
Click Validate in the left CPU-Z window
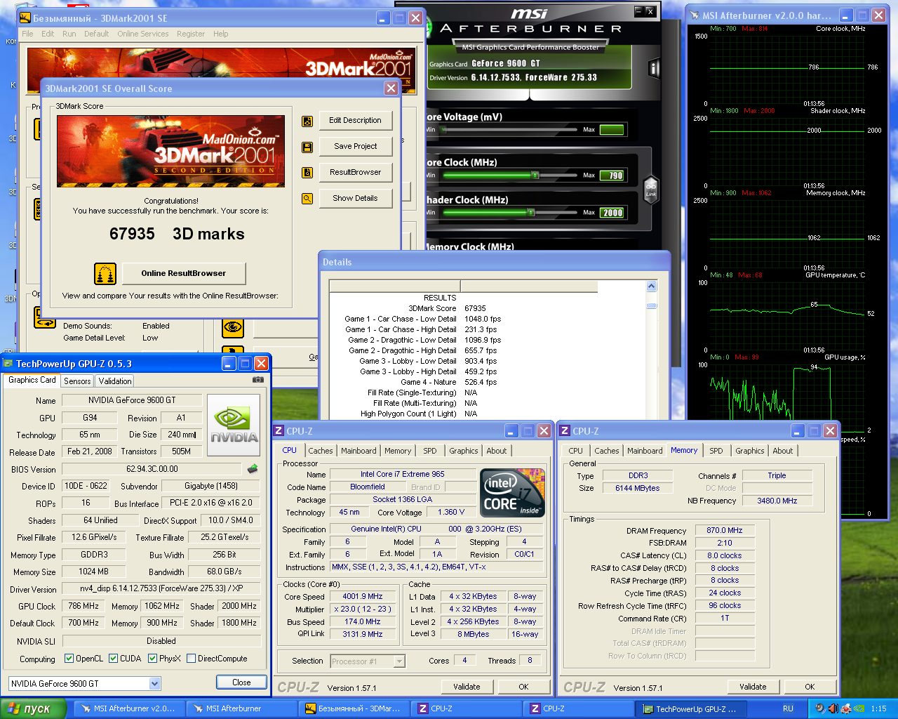tap(467, 687)
